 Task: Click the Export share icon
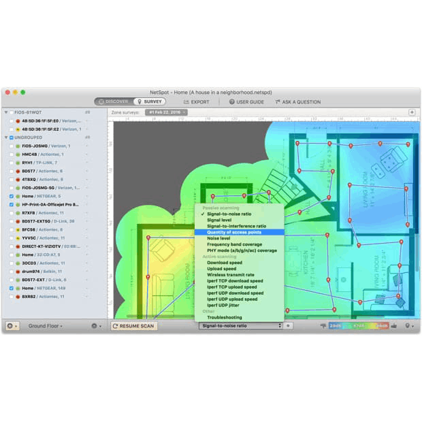click(186, 101)
